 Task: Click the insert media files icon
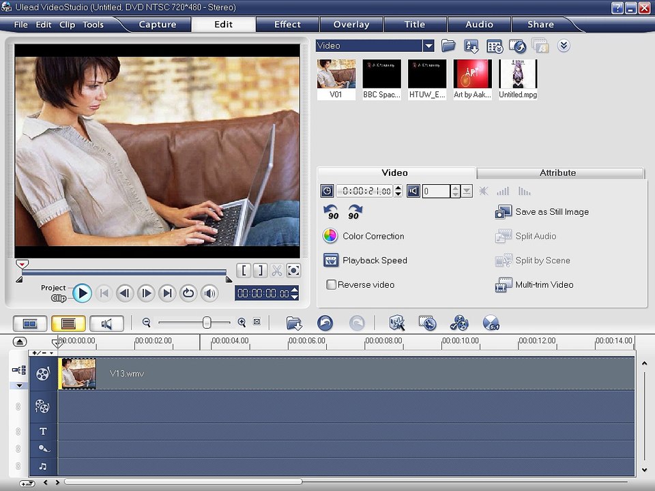(294, 323)
